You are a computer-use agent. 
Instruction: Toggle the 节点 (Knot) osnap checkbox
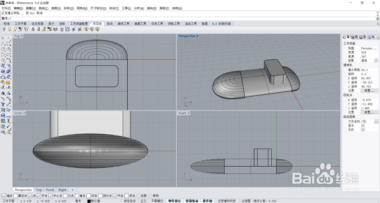(x=115, y=196)
